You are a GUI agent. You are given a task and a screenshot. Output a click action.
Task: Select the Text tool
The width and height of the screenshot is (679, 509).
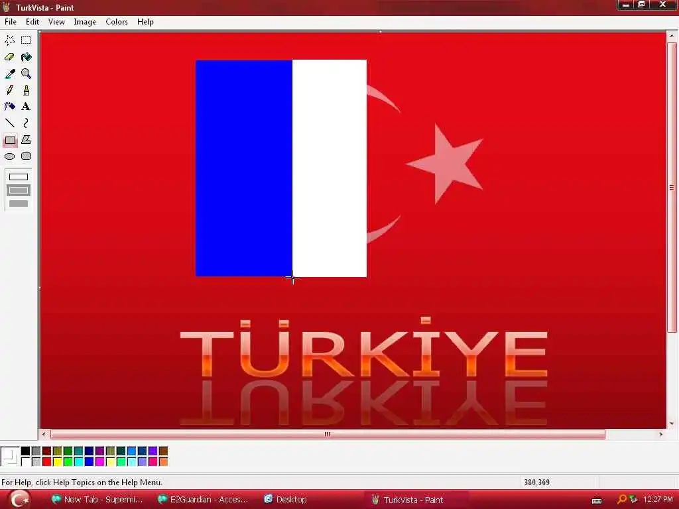coord(27,107)
